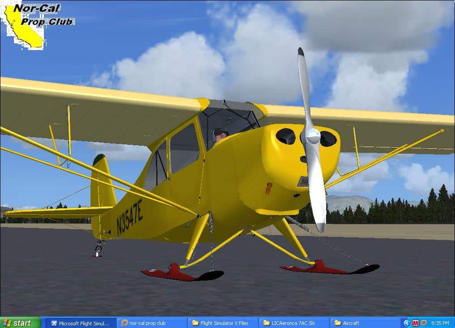The height and width of the screenshot is (328, 455).
Task: Switch to Microsoft Flight Simulator taskbar button
Action: pos(81,323)
